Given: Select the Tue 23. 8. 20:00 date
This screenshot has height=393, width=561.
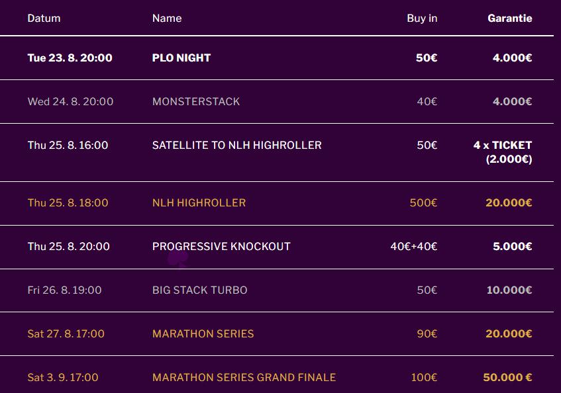Looking at the screenshot, I should click(x=70, y=58).
